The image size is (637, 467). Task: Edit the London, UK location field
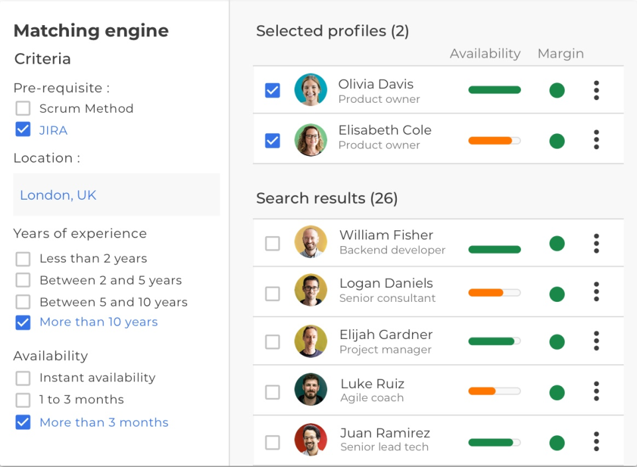click(x=116, y=195)
